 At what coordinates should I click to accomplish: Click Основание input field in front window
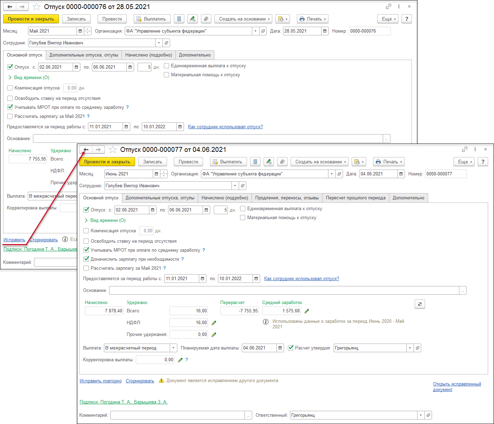click(284, 290)
